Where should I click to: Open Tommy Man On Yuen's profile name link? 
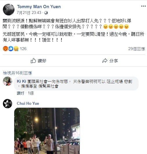coord(39,7)
